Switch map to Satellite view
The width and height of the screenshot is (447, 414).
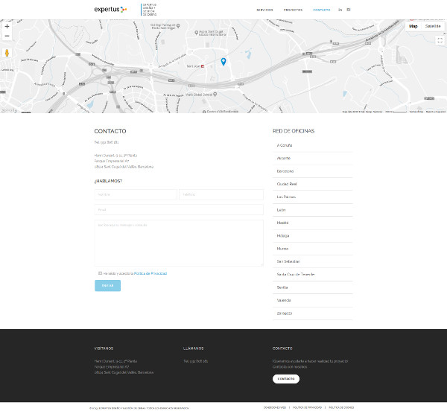(433, 26)
